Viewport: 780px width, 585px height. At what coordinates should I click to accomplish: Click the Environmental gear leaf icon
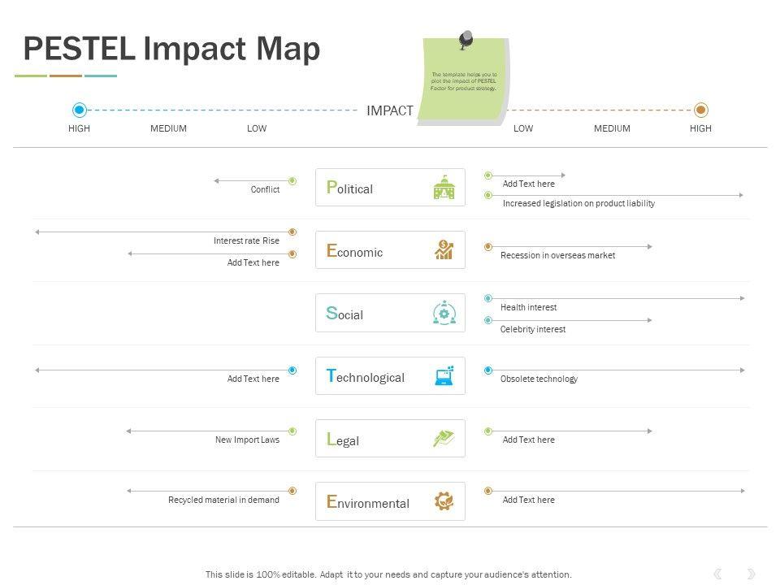pos(444,501)
